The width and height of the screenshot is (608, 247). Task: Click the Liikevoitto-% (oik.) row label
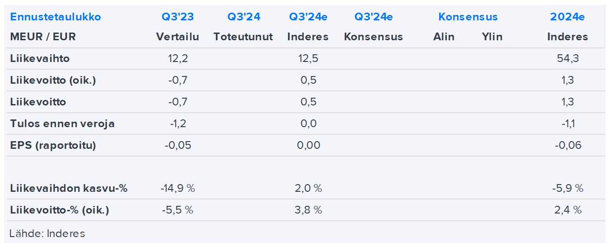click(x=59, y=210)
